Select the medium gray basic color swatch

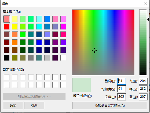coord(31,58)
